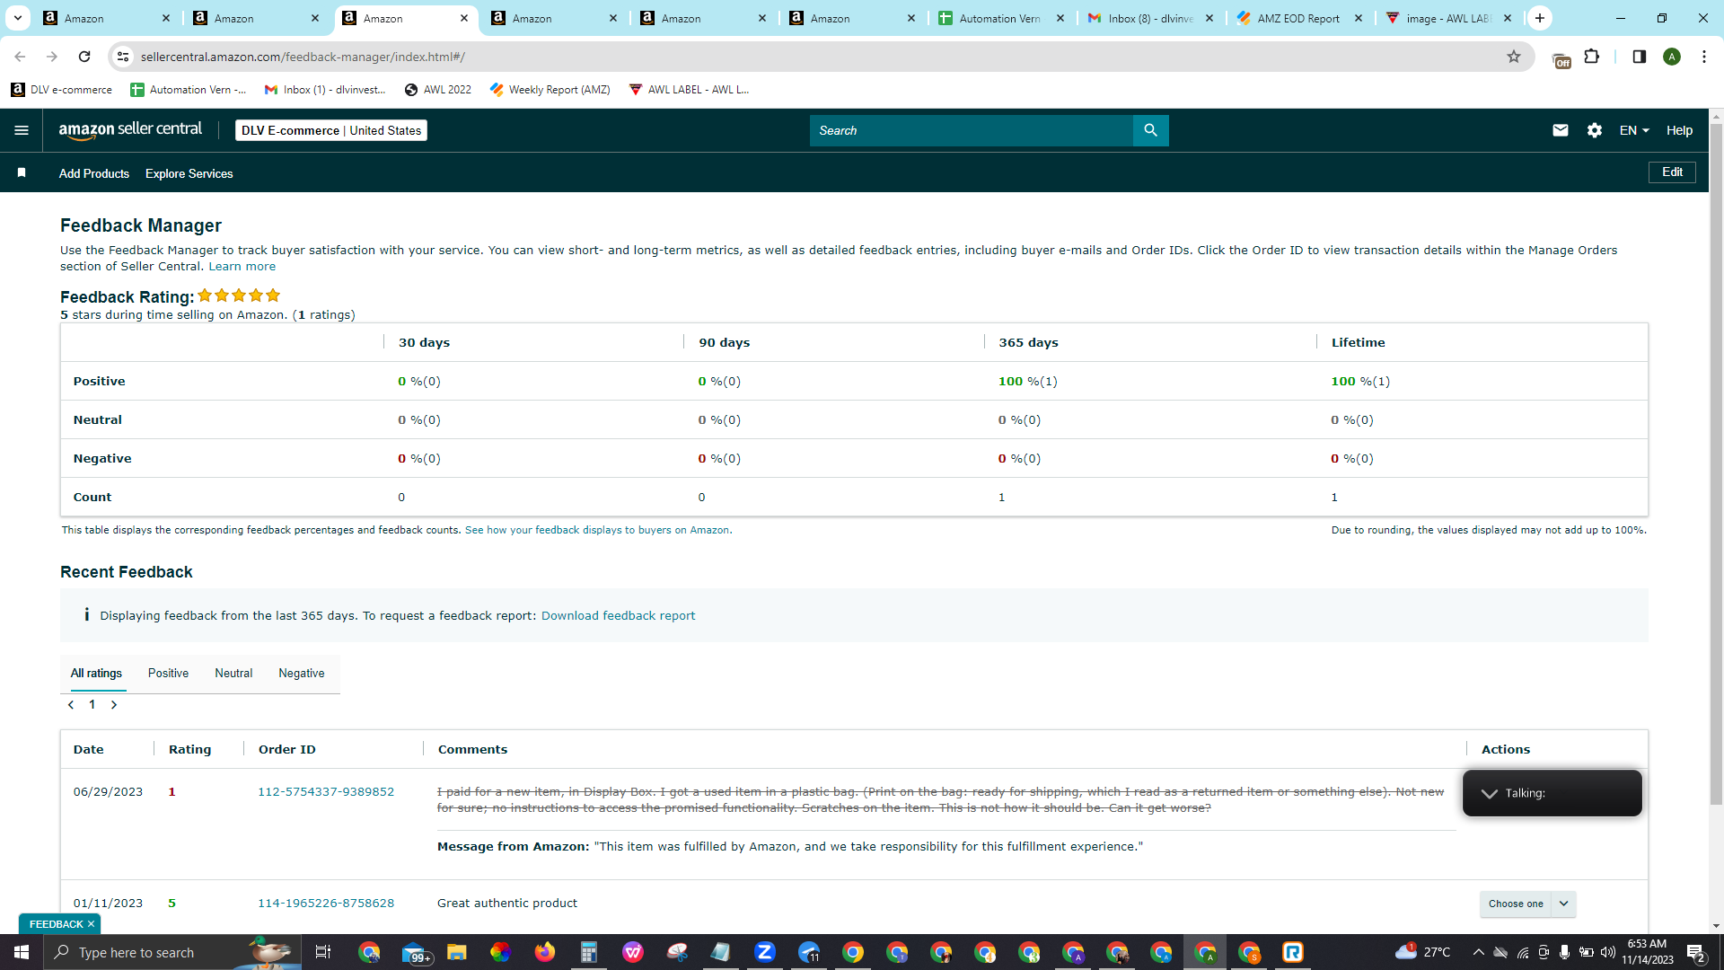Open the Chrome profile avatar

click(1672, 57)
